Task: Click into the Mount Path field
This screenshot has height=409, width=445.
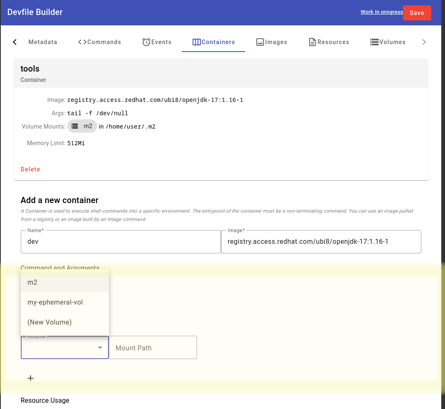Action: coord(152,348)
